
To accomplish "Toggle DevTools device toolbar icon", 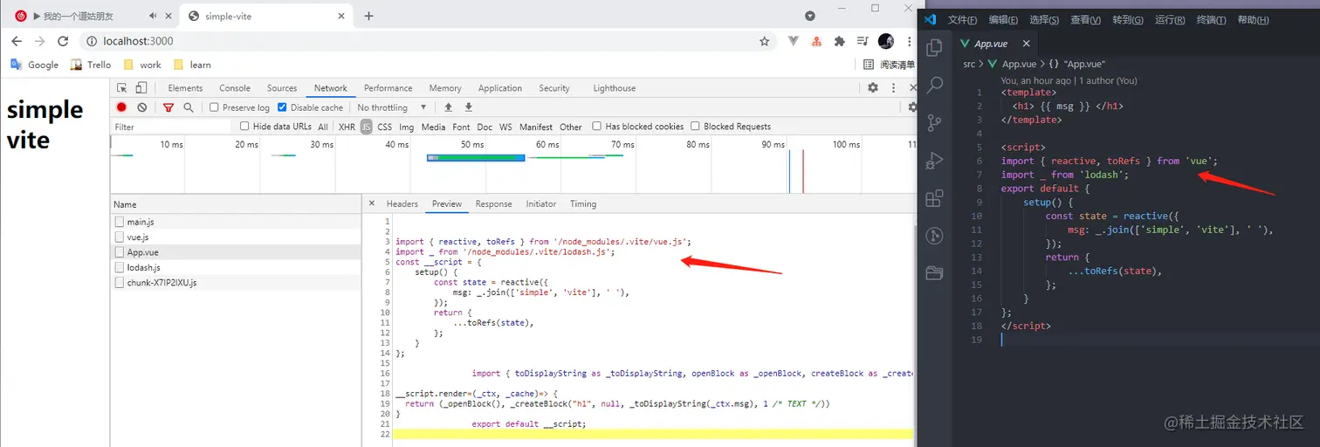I will coord(141,88).
